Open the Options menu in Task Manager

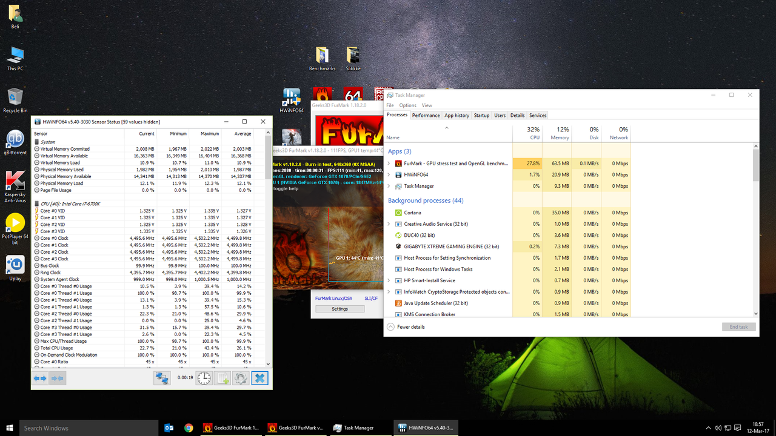tap(407, 105)
